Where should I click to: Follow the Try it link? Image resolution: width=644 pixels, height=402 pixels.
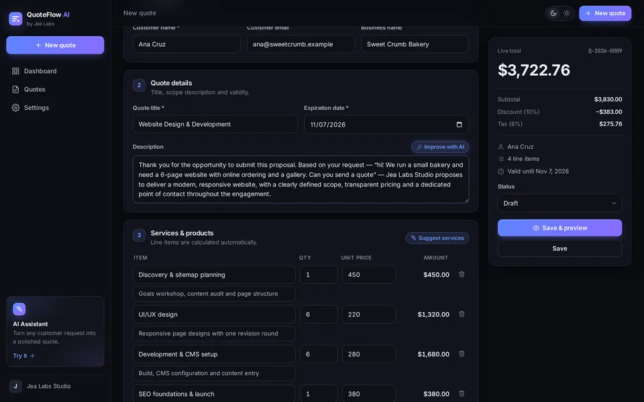click(x=23, y=356)
